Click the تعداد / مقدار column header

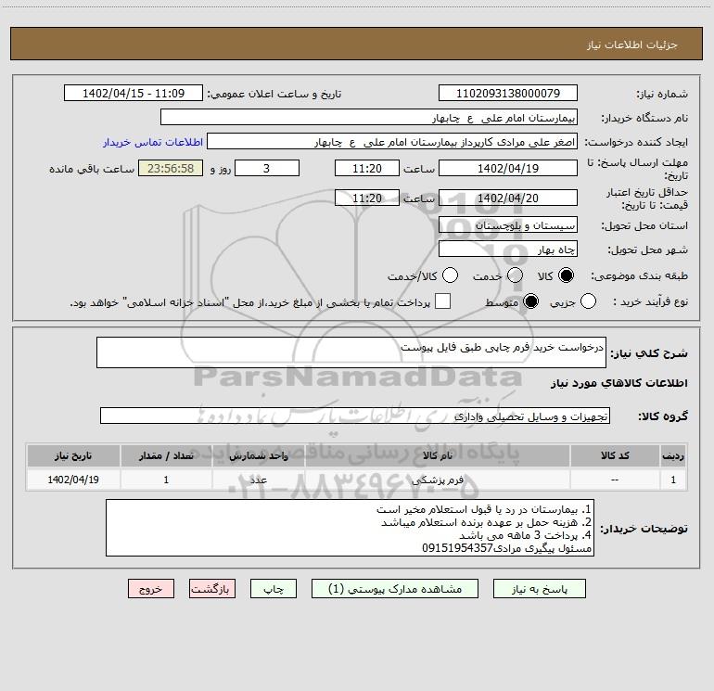(x=166, y=456)
